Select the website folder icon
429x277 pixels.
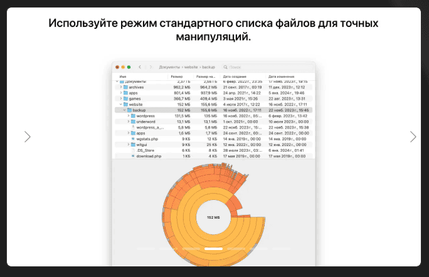(x=126, y=105)
